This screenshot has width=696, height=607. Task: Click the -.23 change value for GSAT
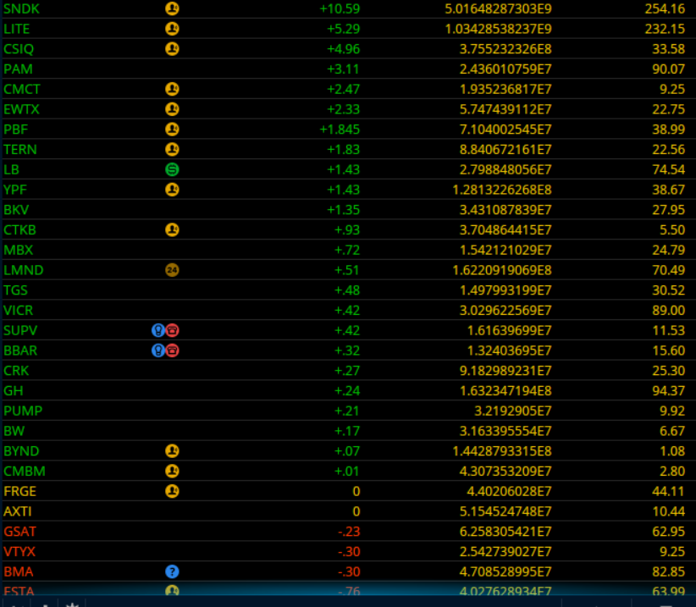tap(349, 531)
